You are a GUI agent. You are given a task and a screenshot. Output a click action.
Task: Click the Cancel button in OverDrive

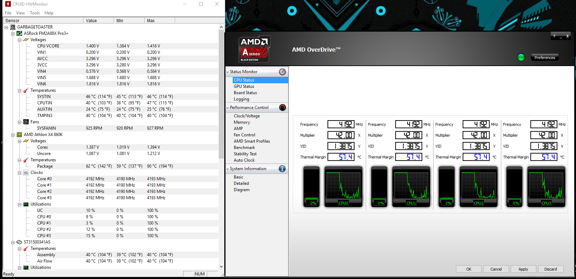coord(496,269)
